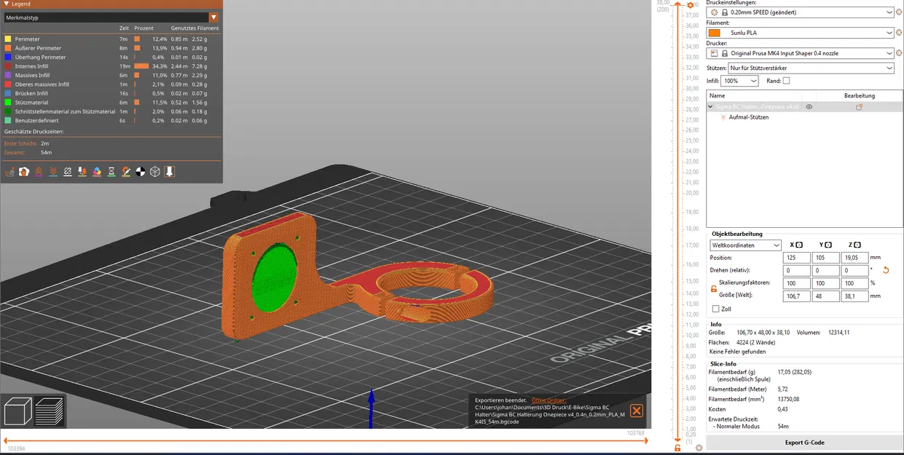Toggle the Internes Infill dark red swatch

[x=8, y=66]
